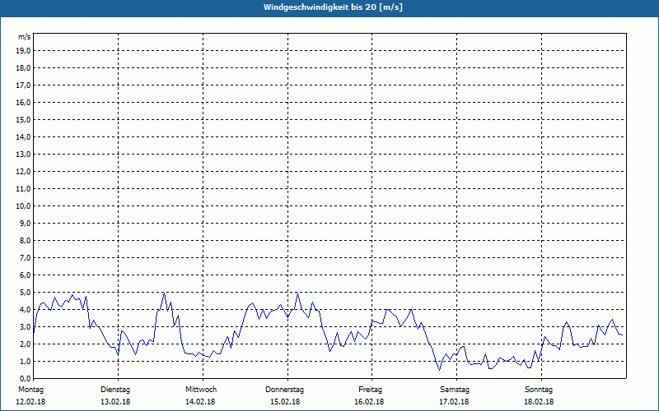
Task: Click the 'Freitag' day label
Action: pyautogui.click(x=370, y=390)
